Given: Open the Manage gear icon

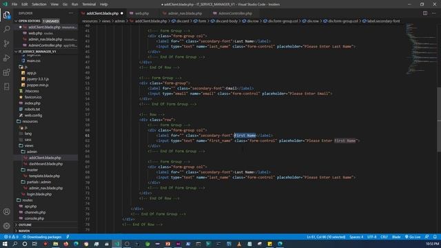Looking at the screenshot, I should (6, 225).
